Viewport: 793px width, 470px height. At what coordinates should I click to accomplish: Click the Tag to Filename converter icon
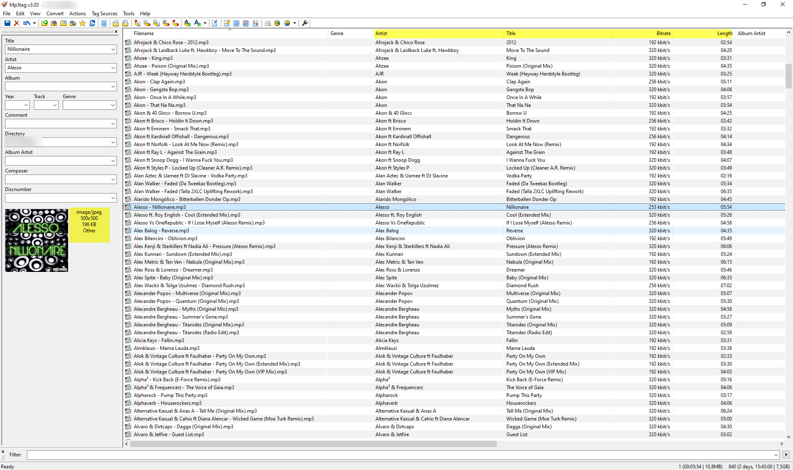point(138,24)
